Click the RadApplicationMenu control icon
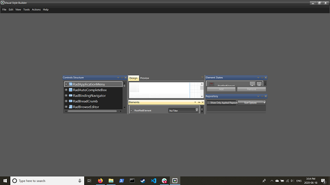Screen dimensions: 330x185 coord(71,84)
